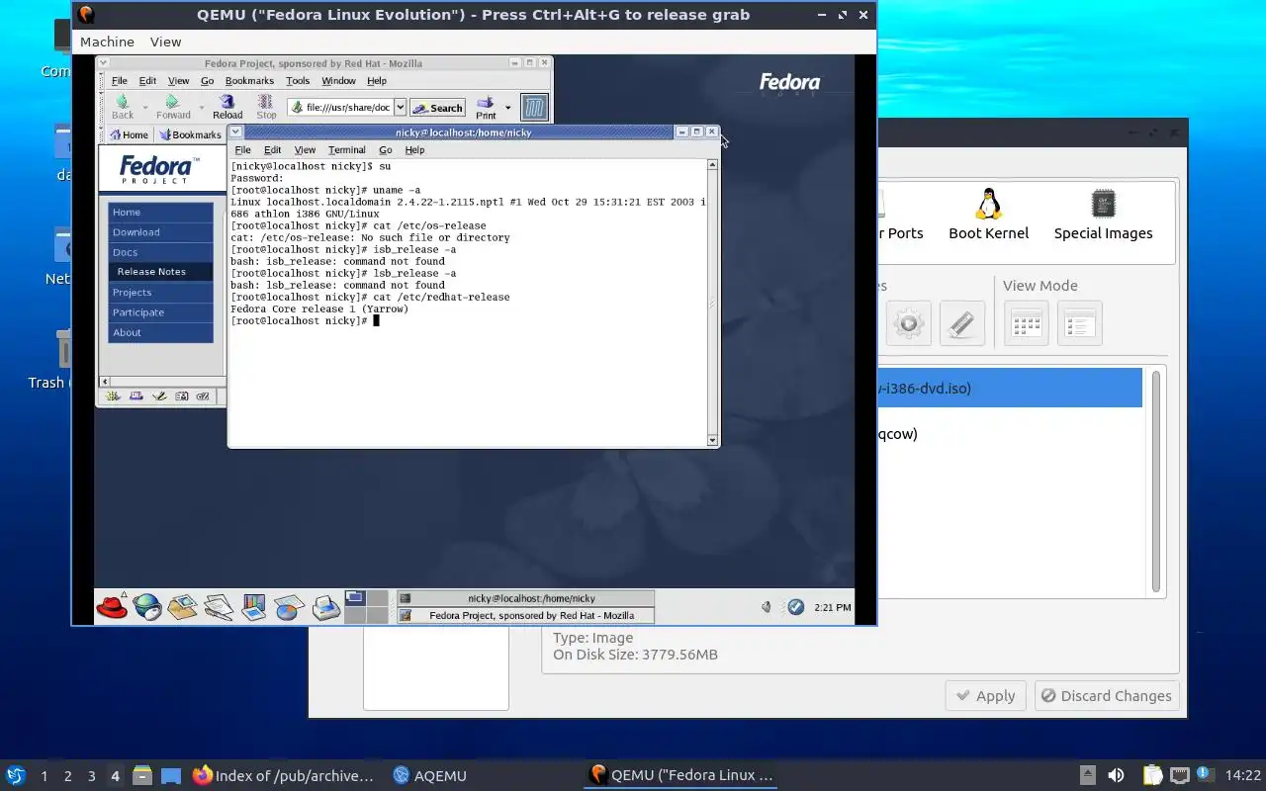Select the i386-dvd.iso entry in AQEMU list
This screenshot has width=1266, height=791.
click(x=1009, y=388)
